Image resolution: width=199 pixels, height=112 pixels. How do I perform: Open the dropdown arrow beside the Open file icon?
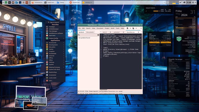coord(136,28)
